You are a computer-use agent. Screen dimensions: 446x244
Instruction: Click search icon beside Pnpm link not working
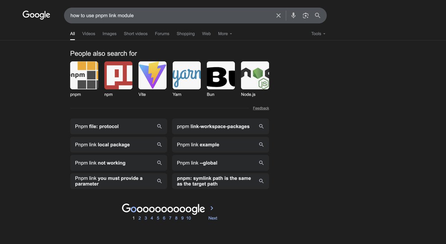click(x=159, y=163)
